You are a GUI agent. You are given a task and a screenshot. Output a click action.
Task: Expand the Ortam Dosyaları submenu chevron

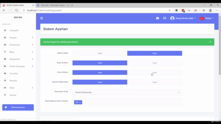pos(32,66)
